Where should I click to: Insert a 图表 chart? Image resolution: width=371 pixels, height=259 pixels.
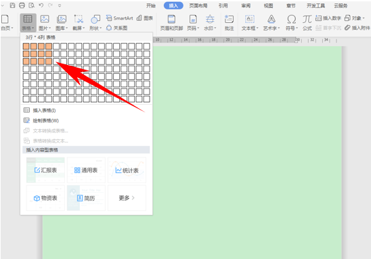145,18
